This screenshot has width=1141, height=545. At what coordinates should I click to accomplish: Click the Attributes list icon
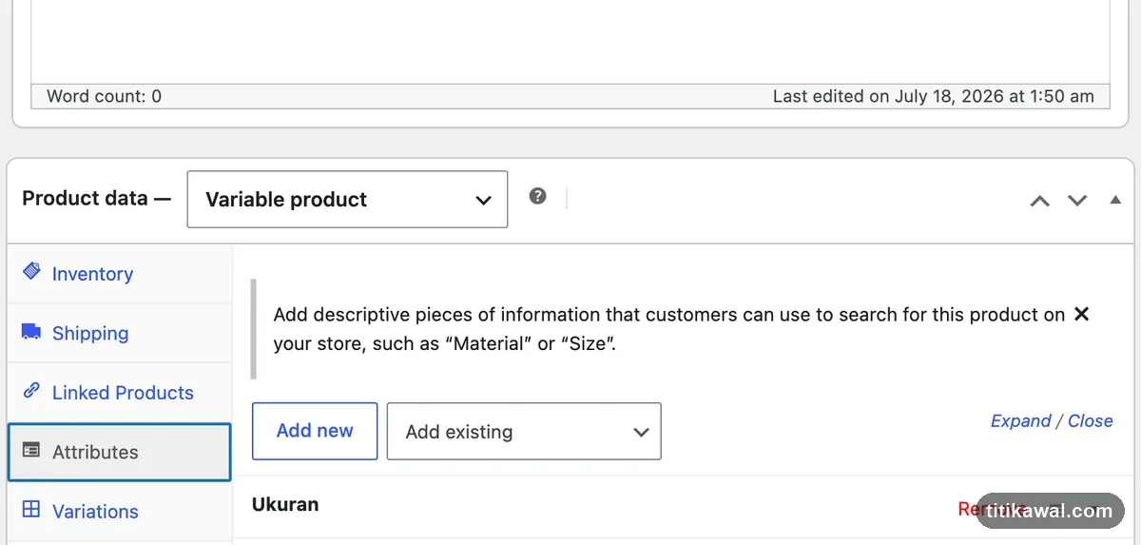point(31,451)
